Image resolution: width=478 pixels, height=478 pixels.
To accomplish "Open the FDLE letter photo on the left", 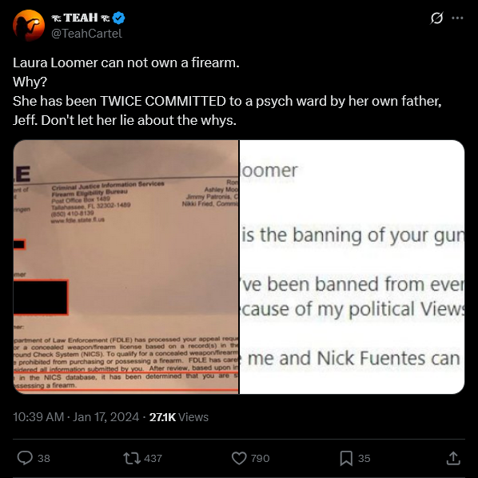I will [126, 267].
